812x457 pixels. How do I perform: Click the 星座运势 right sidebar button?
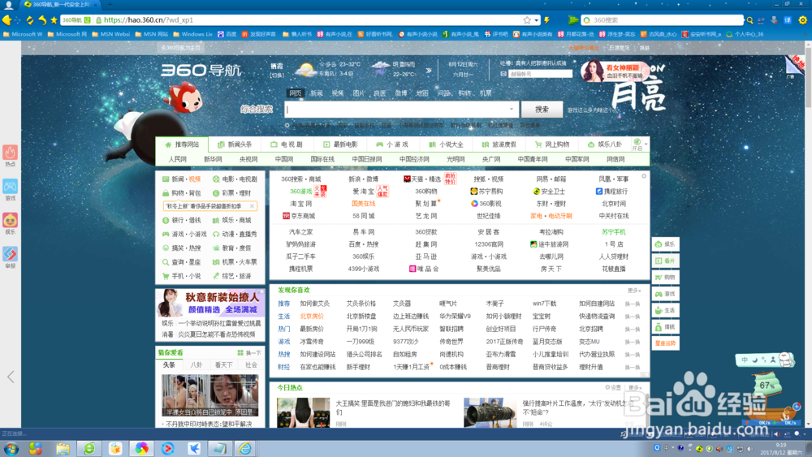coord(666,343)
